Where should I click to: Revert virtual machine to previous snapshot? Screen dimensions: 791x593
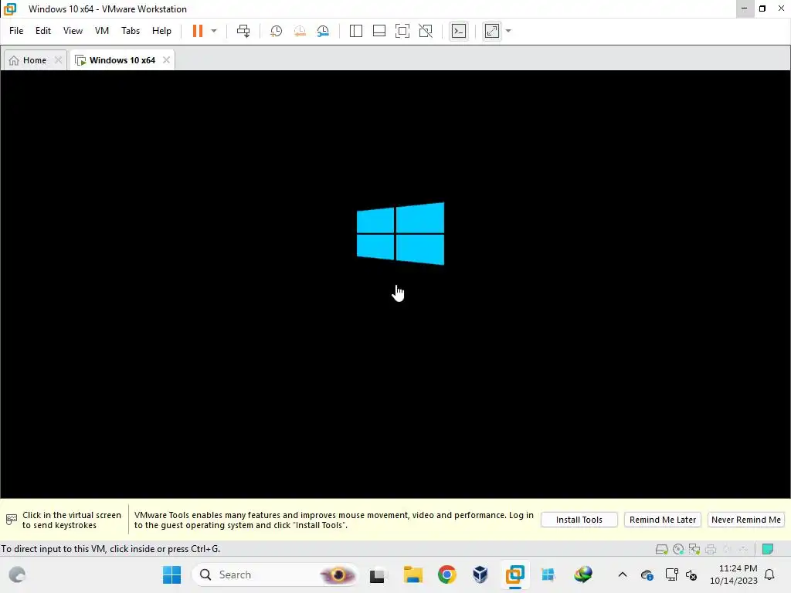pyautogui.click(x=300, y=31)
